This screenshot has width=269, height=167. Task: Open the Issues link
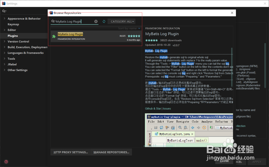coord(167,109)
